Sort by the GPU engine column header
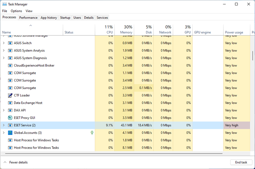255x169 pixels. coord(208,30)
